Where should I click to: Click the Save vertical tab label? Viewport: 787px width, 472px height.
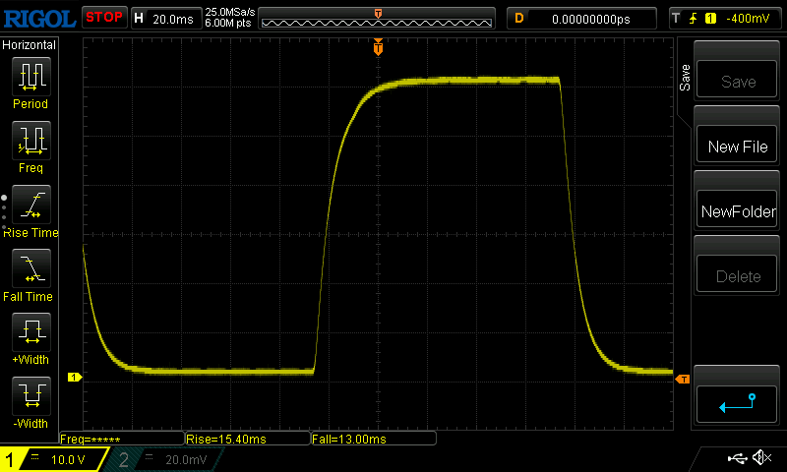(685, 78)
